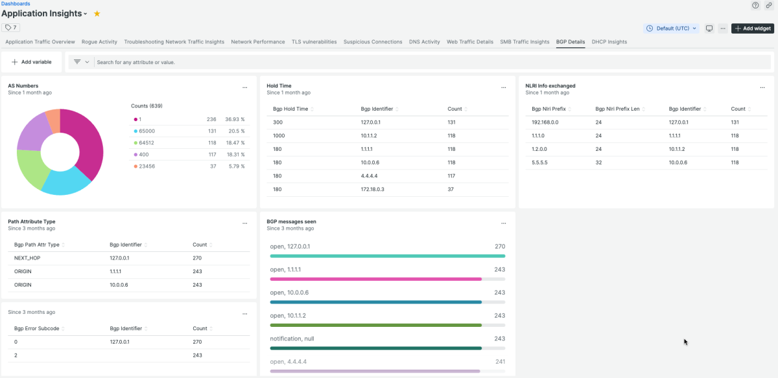This screenshot has width=778, height=378.
Task: Open Hold Time widget options menu
Action: click(503, 87)
